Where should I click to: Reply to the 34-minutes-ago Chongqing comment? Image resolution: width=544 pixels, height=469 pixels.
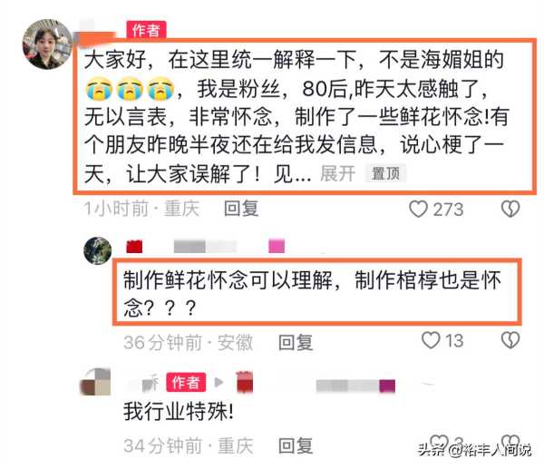coord(296,445)
